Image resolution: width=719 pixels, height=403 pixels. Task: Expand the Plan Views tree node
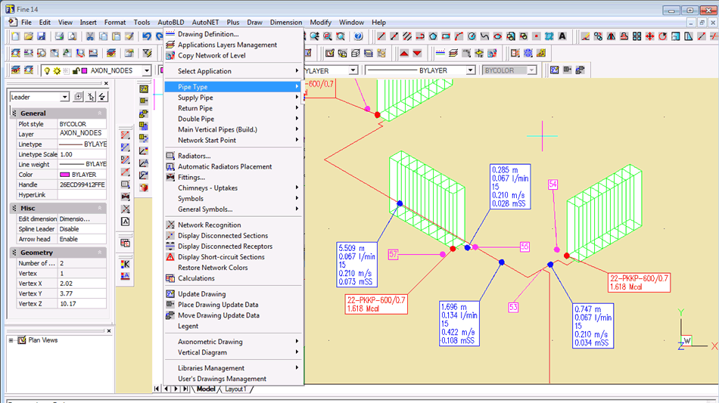[11, 340]
